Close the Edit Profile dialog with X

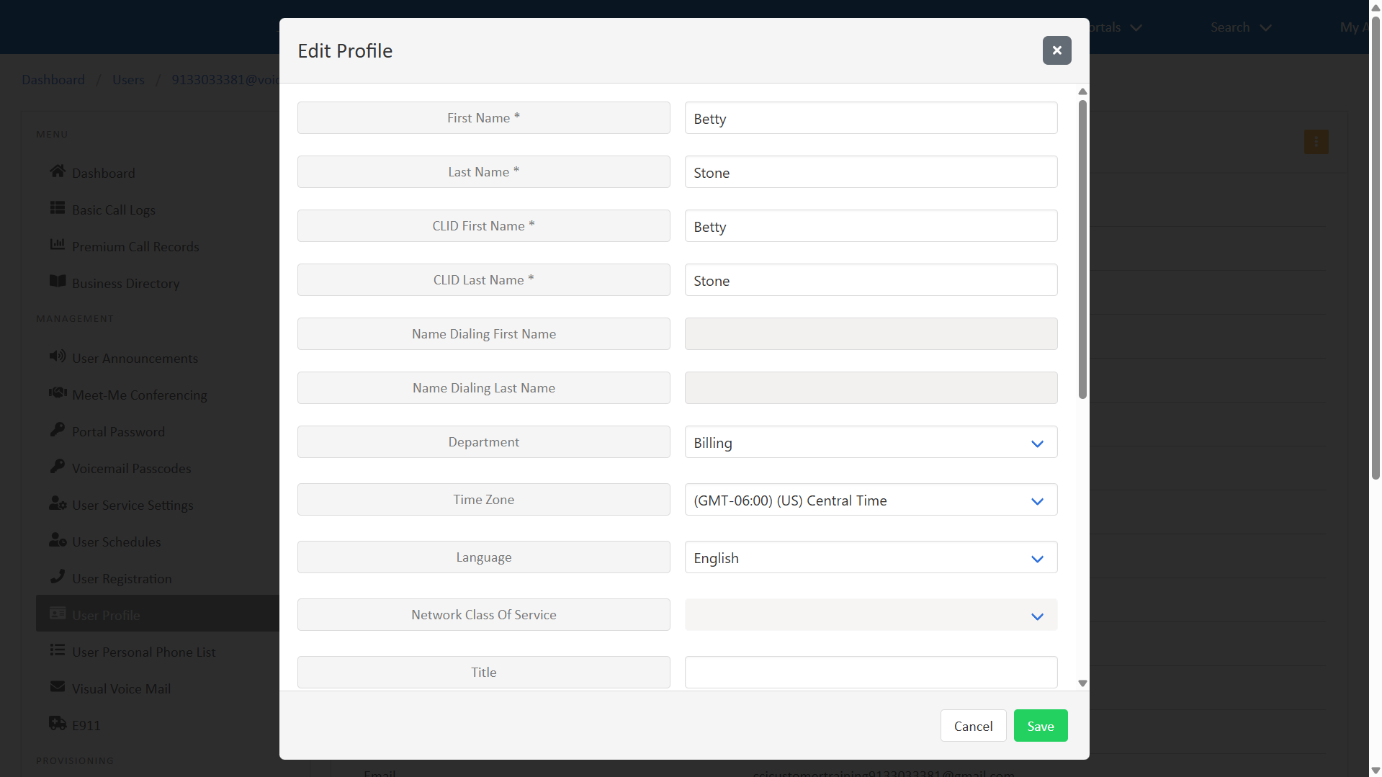pos(1056,50)
